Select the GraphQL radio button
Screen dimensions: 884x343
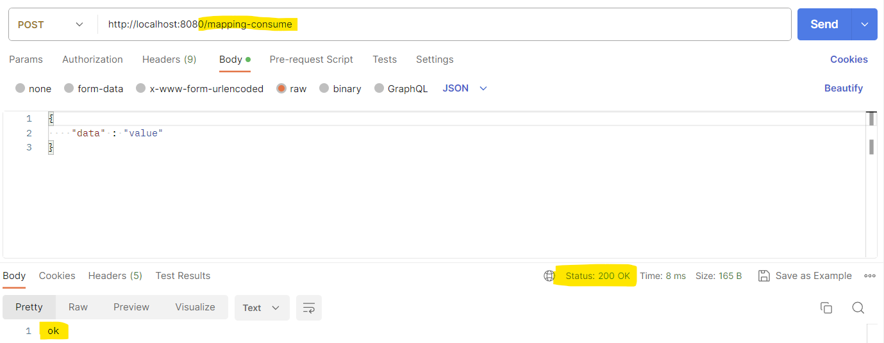click(x=379, y=88)
